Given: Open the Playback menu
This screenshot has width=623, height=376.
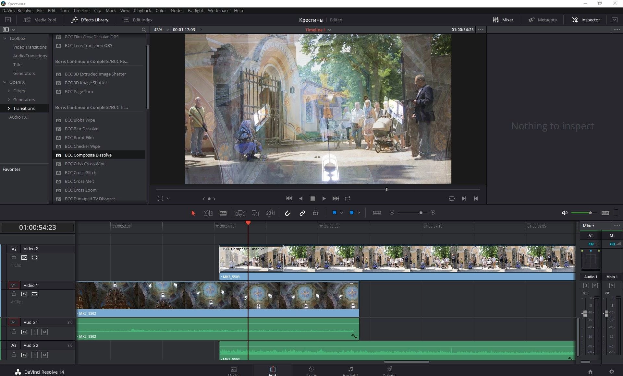Looking at the screenshot, I should [142, 10].
